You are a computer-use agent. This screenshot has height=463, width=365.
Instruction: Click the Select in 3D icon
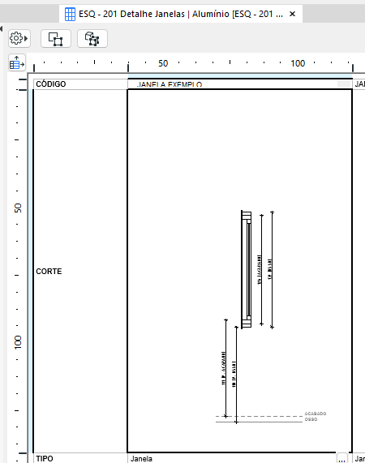click(92, 38)
